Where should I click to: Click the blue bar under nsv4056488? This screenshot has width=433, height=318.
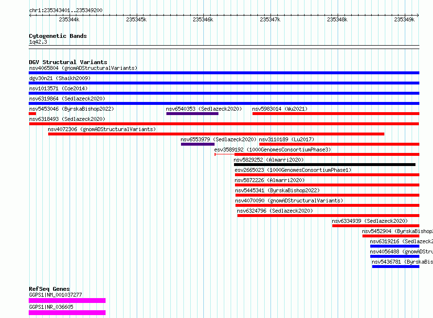395,256
